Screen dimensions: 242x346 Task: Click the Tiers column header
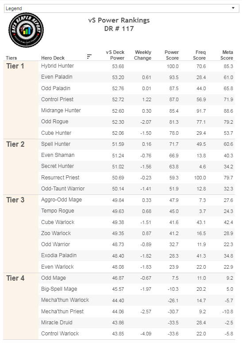(11, 58)
